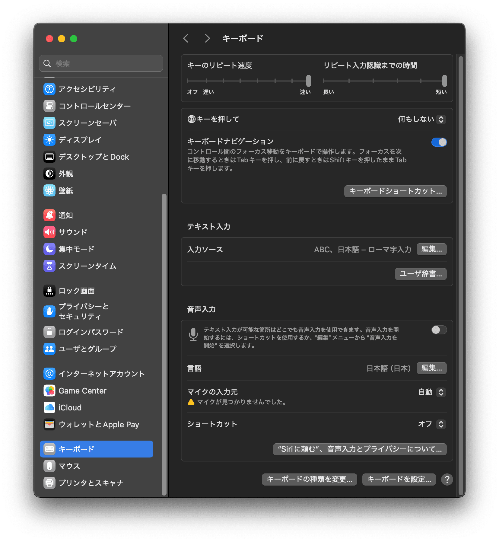Select the ウォレットと Apple Pay icon

(x=98, y=424)
